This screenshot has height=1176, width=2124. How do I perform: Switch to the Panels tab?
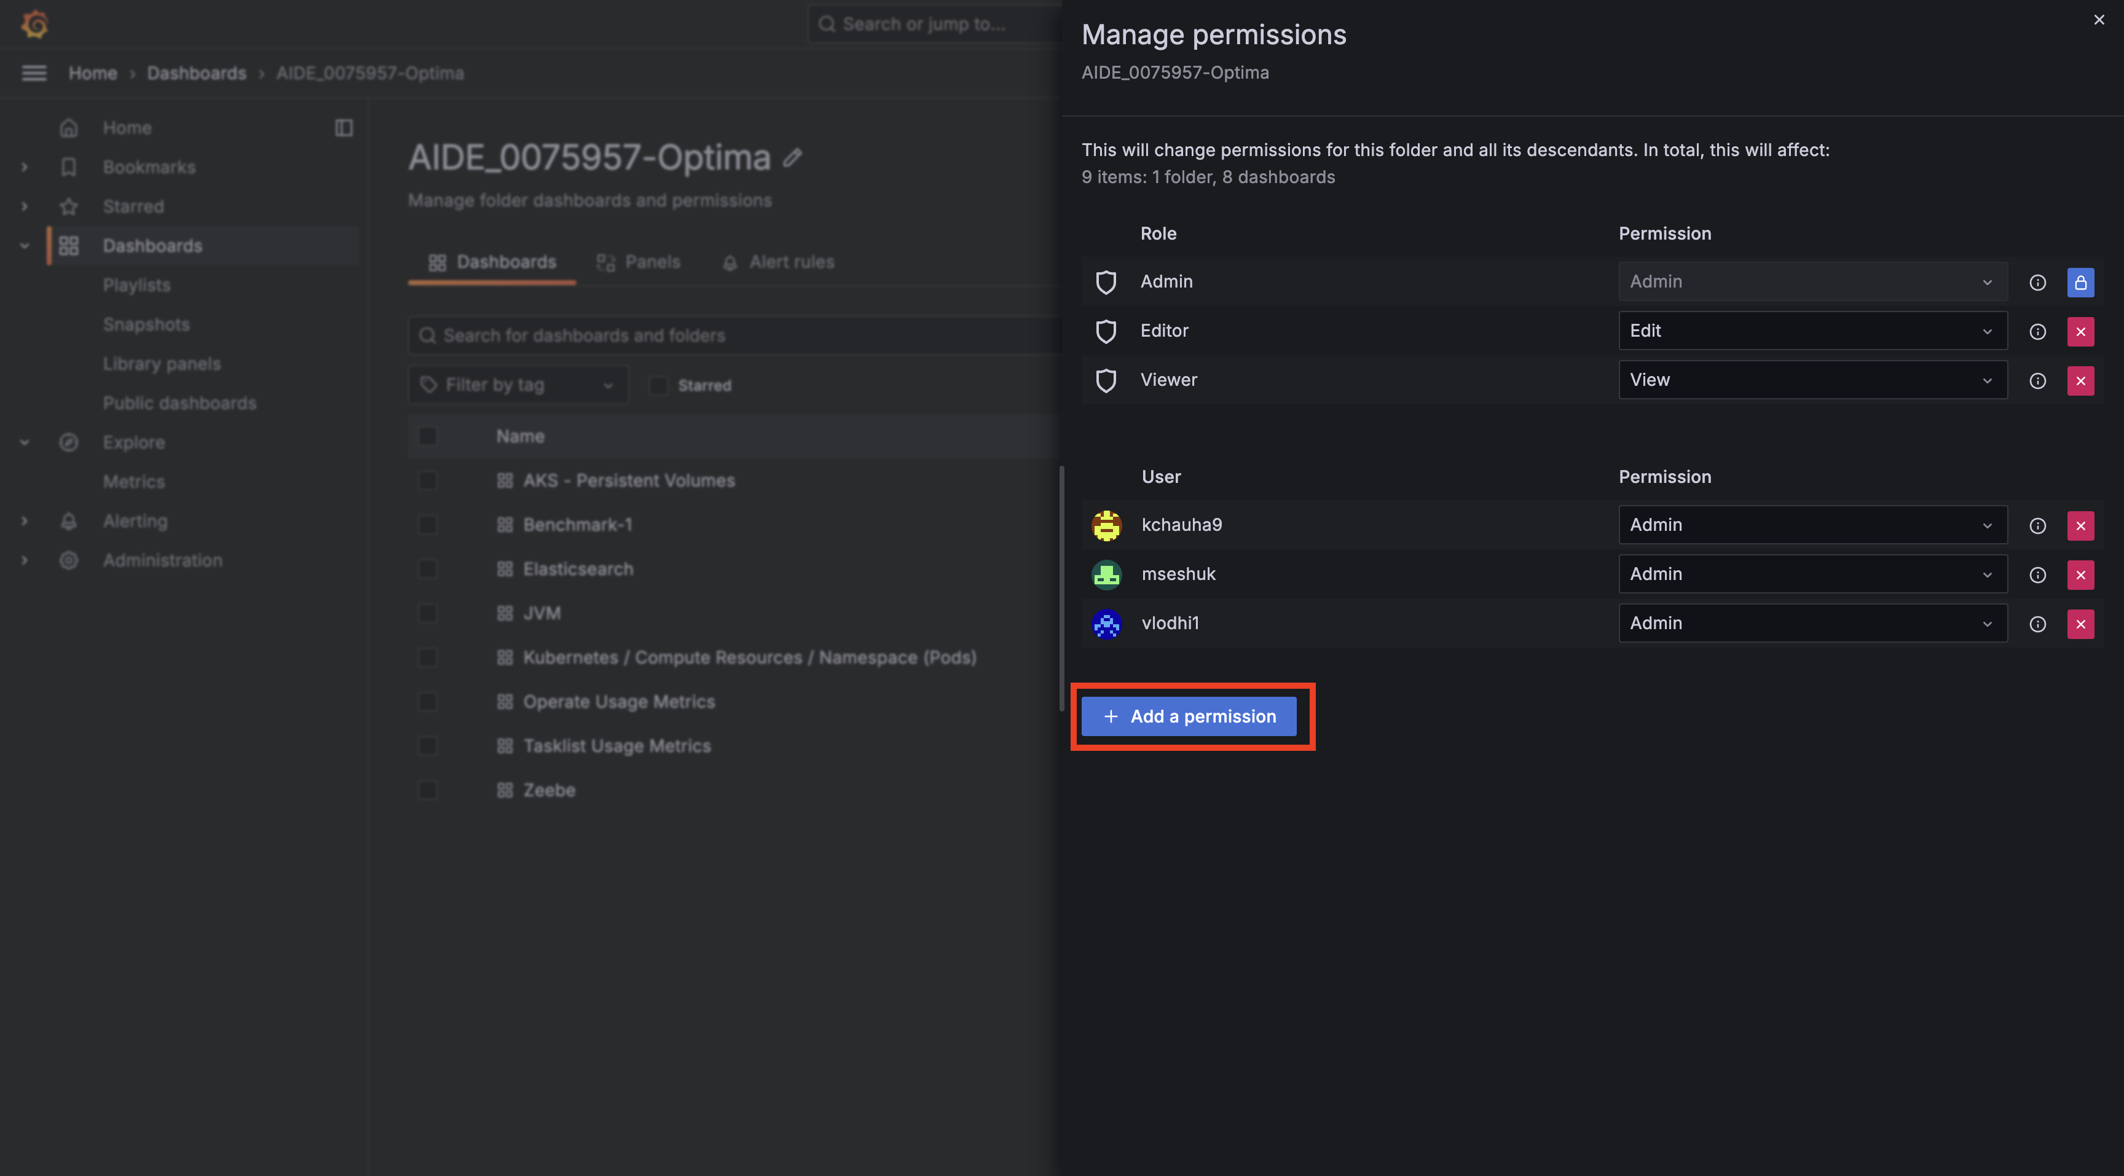638,262
